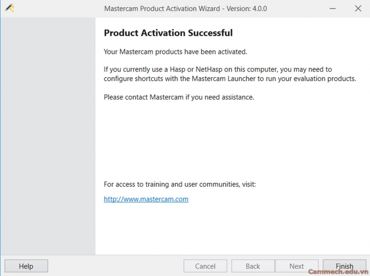Image resolution: width=370 pixels, height=276 pixels.
Task: Click the "Product Activation Successful" heading
Action: [x=168, y=33]
